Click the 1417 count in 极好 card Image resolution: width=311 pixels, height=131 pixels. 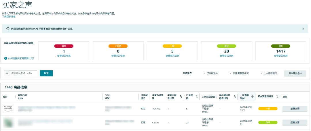[x=281, y=51]
